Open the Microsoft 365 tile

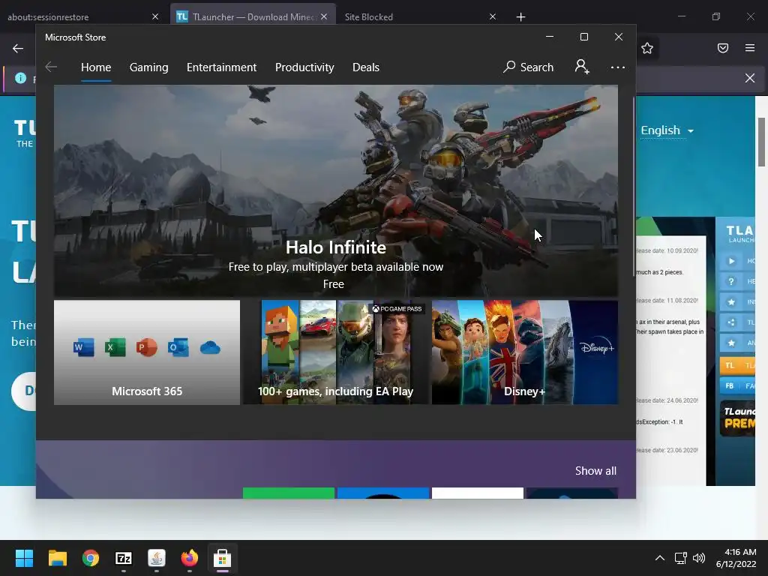[147, 352]
